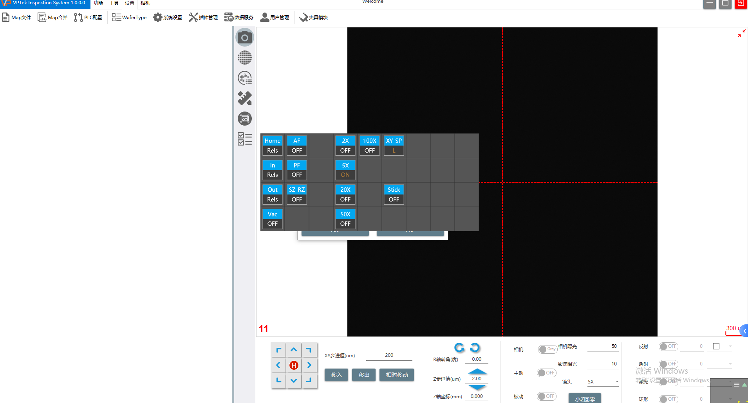748x403 pixels.
Task: Click the XY步进值 input field
Action: coord(389,355)
